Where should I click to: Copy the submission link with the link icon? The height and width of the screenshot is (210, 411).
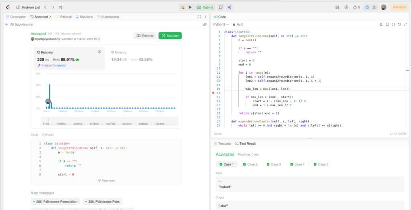pos(205,24)
